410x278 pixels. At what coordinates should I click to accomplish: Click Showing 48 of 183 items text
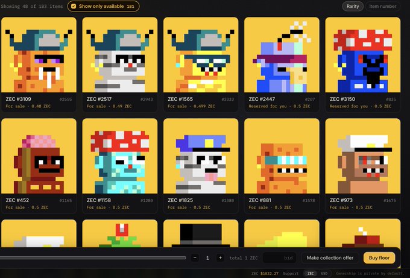tap(31, 6)
